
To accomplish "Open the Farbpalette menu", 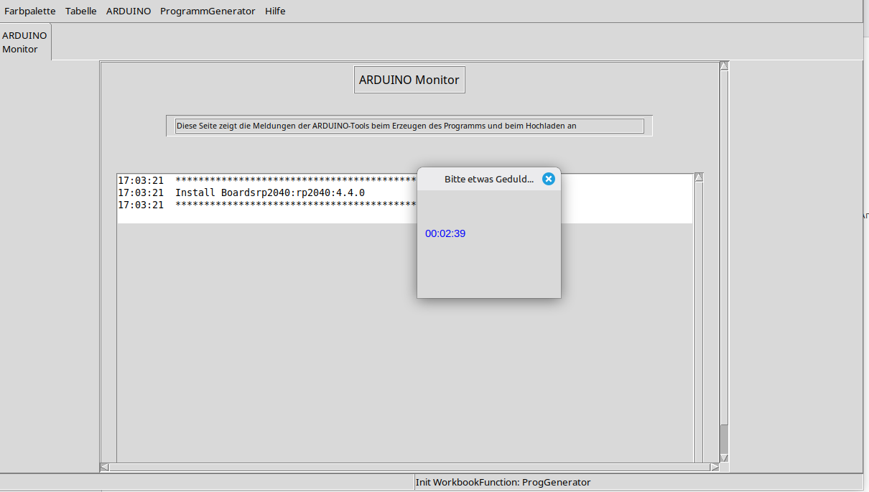I will (30, 11).
